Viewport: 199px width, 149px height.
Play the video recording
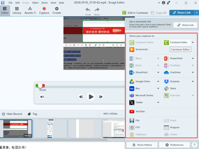pos(91,97)
